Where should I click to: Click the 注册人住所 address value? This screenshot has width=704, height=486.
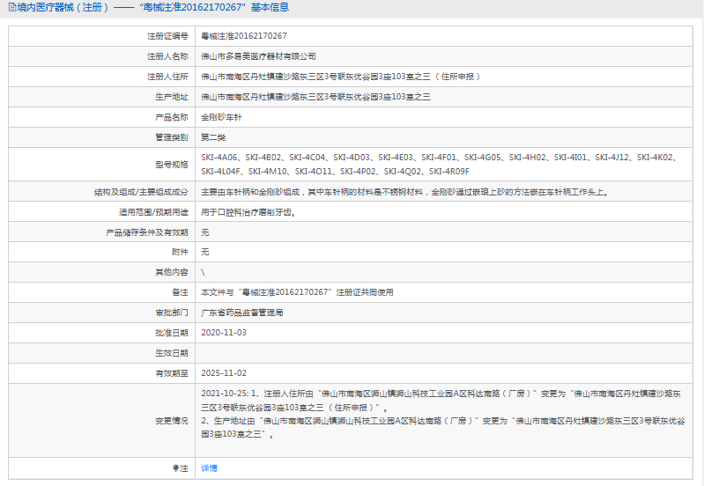coord(341,77)
